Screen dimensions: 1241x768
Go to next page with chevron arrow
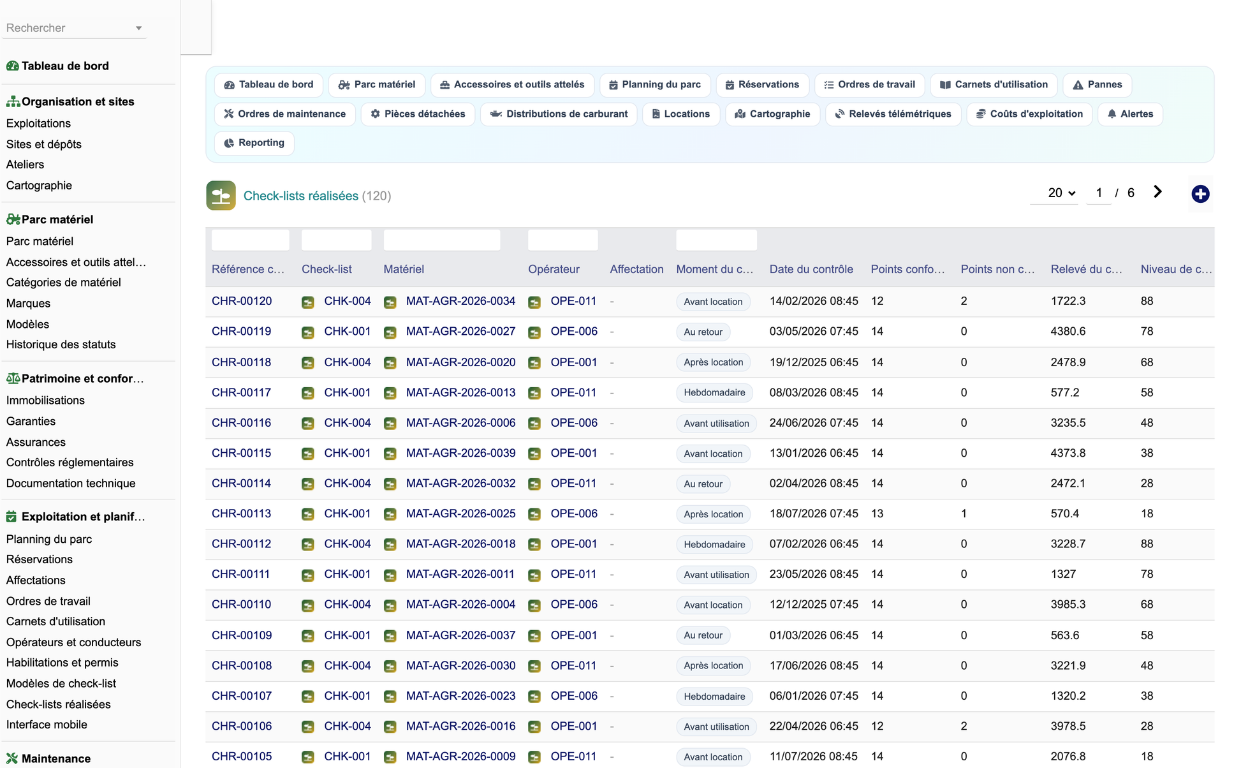[1157, 192]
